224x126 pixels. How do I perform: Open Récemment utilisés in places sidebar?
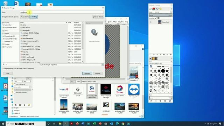point(10,28)
